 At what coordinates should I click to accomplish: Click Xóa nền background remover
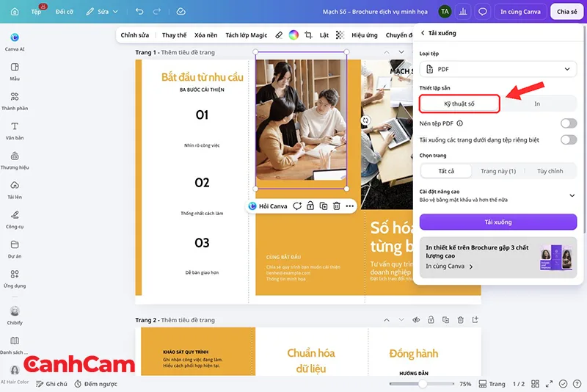pyautogui.click(x=206, y=35)
